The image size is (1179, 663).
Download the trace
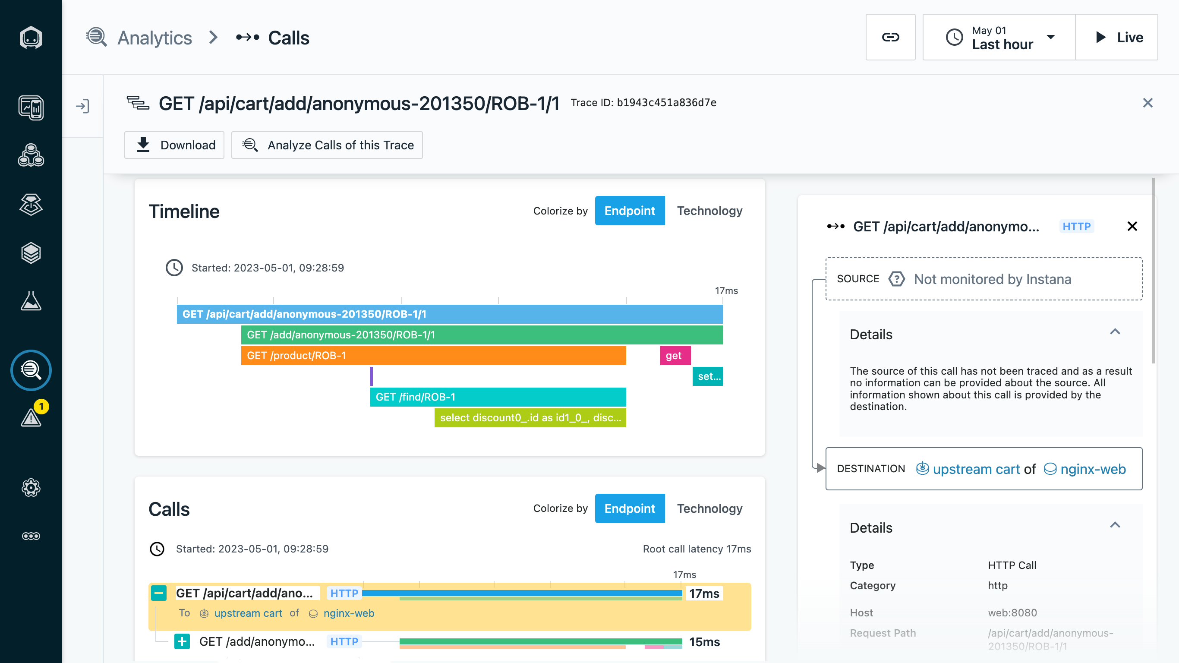click(x=174, y=145)
